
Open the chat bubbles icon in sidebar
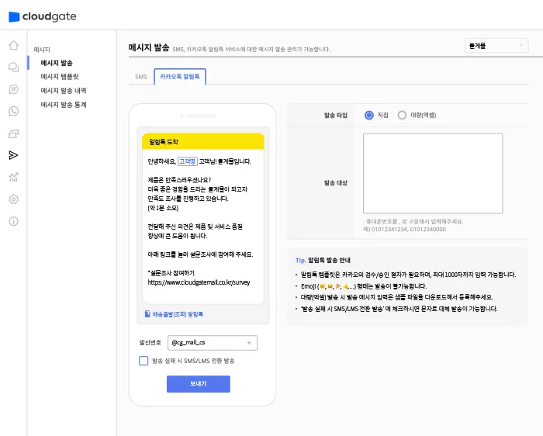click(x=13, y=67)
